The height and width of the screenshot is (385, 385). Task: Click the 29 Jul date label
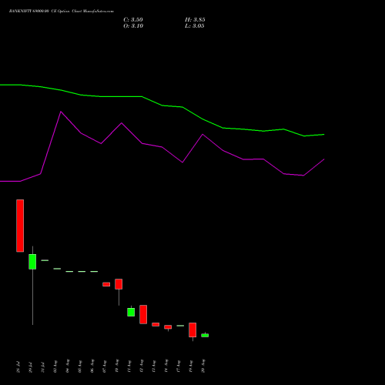coord(31,367)
